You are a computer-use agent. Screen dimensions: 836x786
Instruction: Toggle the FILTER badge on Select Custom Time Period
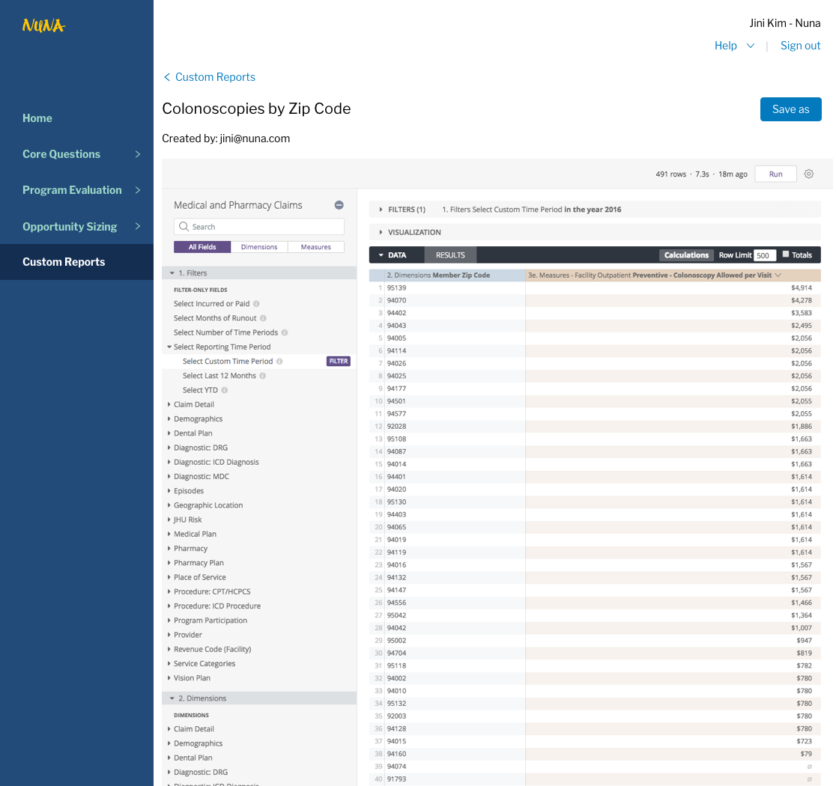pyautogui.click(x=339, y=361)
